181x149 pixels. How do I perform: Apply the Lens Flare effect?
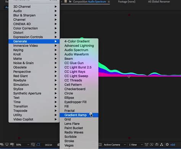click(x=79, y=124)
